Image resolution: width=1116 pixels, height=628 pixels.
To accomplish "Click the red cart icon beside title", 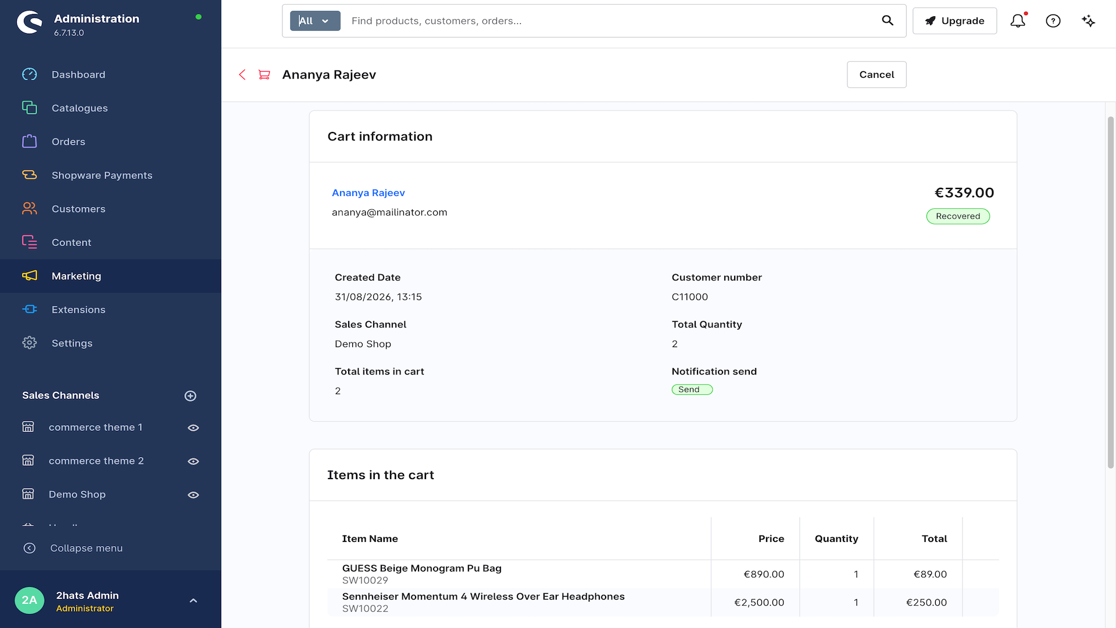I will (x=264, y=74).
